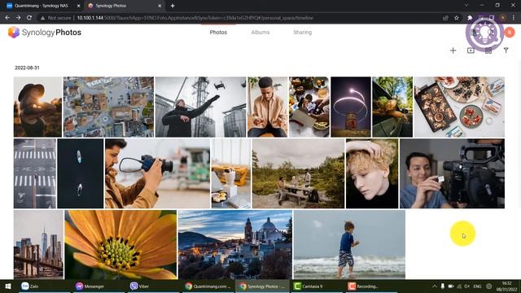The height and width of the screenshot is (293, 521).
Task: Select the Photos tab
Action: (x=218, y=33)
